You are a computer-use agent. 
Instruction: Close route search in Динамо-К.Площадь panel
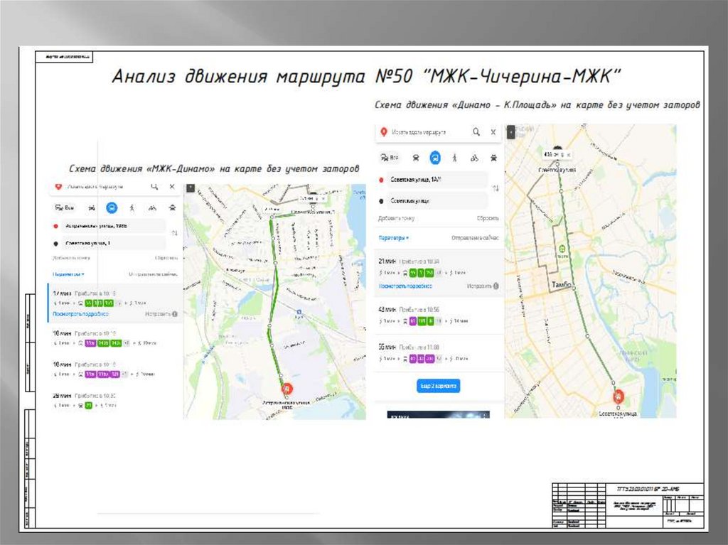pyautogui.click(x=493, y=132)
